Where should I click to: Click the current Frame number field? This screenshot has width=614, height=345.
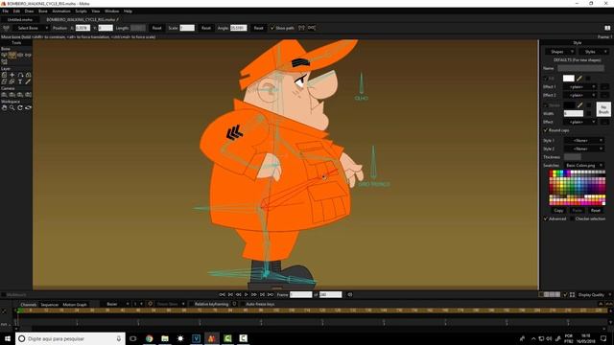(300, 294)
